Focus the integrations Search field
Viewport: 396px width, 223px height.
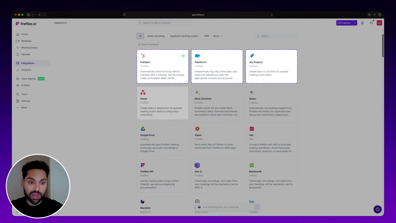coord(275,36)
